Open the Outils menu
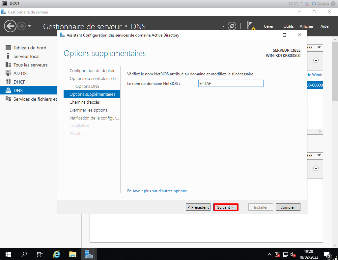The height and width of the screenshot is (260, 338). [x=288, y=26]
